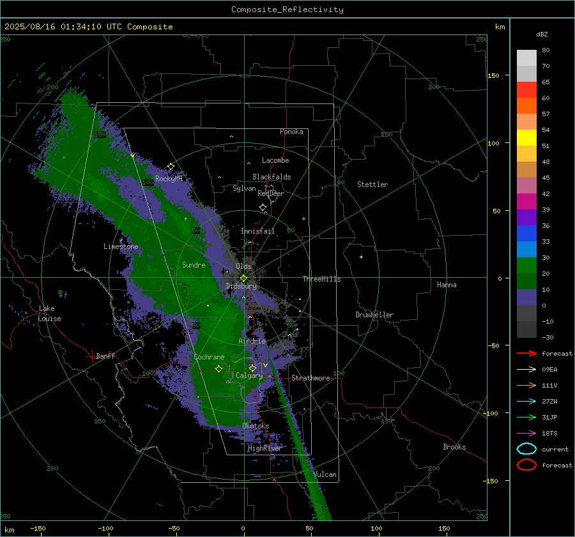Click the white 09EA arrow legend icon

coord(526,370)
